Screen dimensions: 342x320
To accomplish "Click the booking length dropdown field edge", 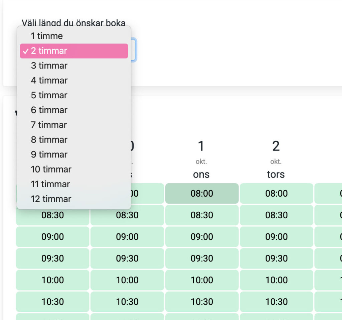I will point(134,50).
